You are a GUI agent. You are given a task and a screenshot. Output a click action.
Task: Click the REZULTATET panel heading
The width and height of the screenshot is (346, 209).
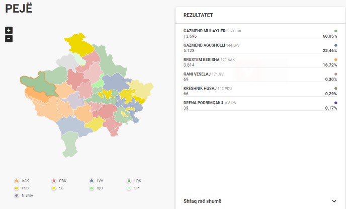198,15
